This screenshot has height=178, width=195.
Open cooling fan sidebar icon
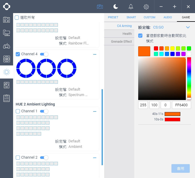pyautogui.click(x=7, y=59)
